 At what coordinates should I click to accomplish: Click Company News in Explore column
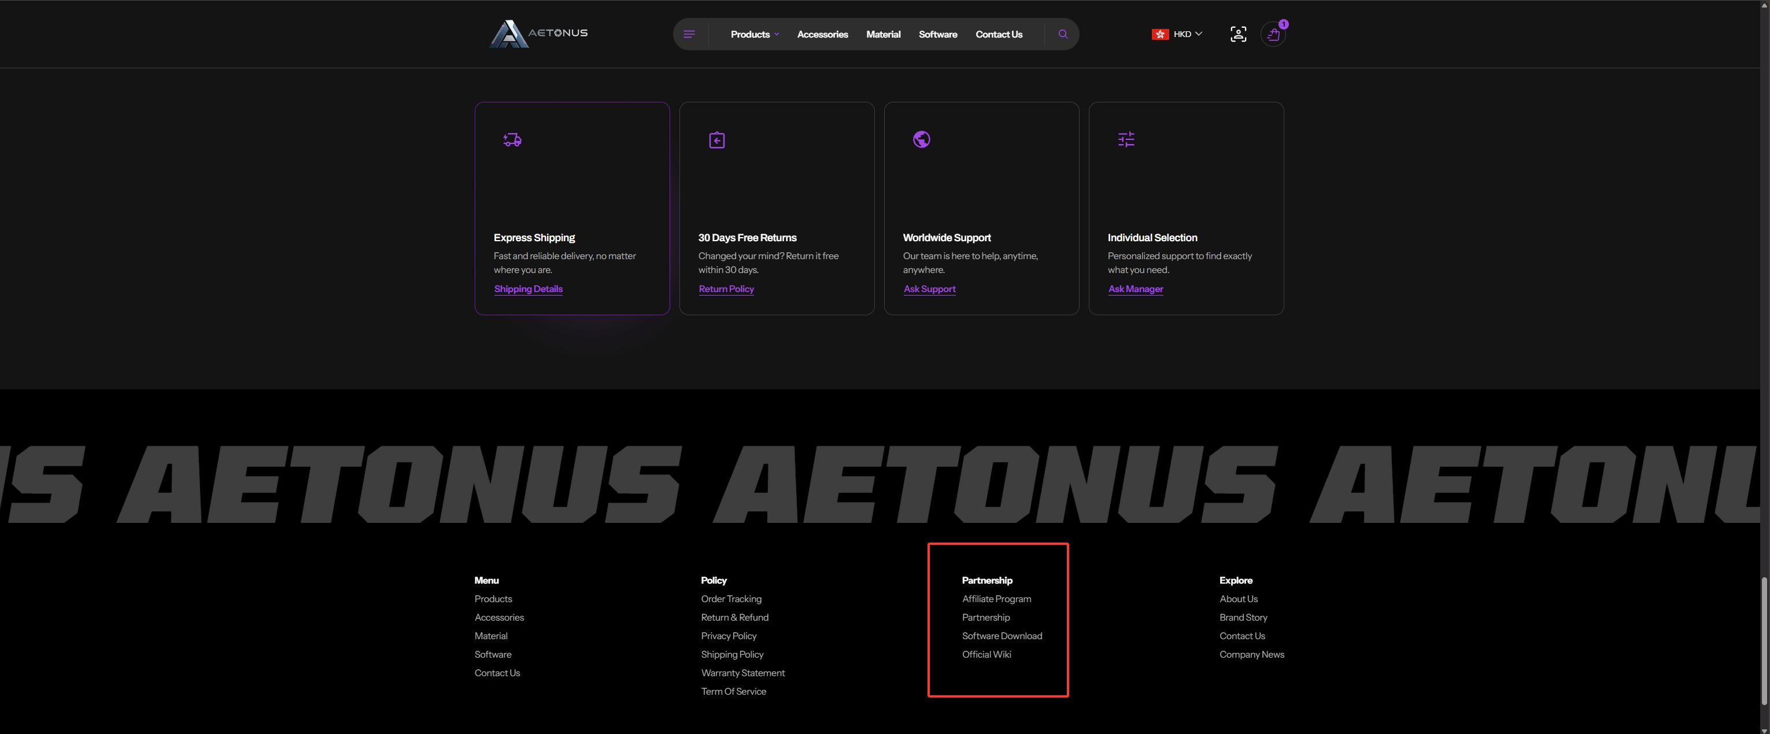tap(1251, 654)
